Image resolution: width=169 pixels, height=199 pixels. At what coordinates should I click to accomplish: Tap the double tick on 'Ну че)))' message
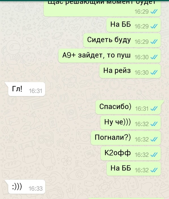pos(154,124)
